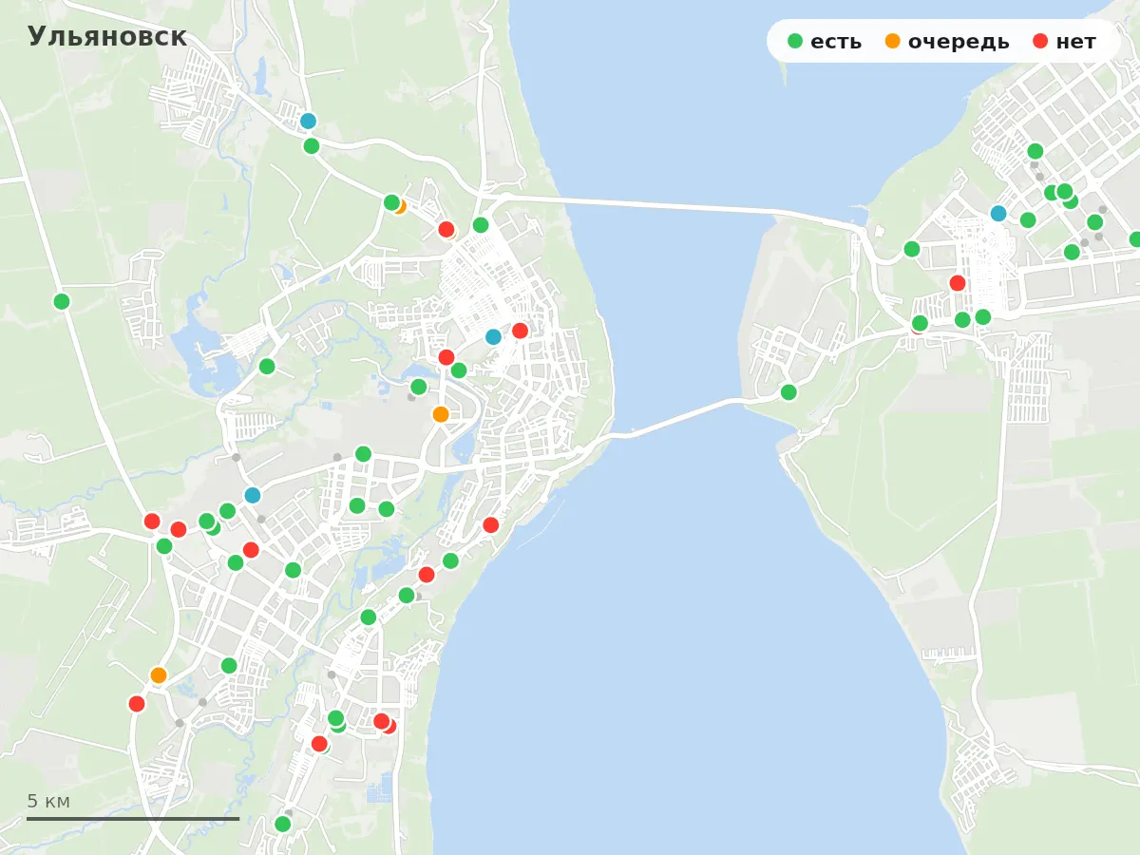The width and height of the screenshot is (1140, 855).
Task: Click the "Ульяновск" map title
Action: coord(107,36)
